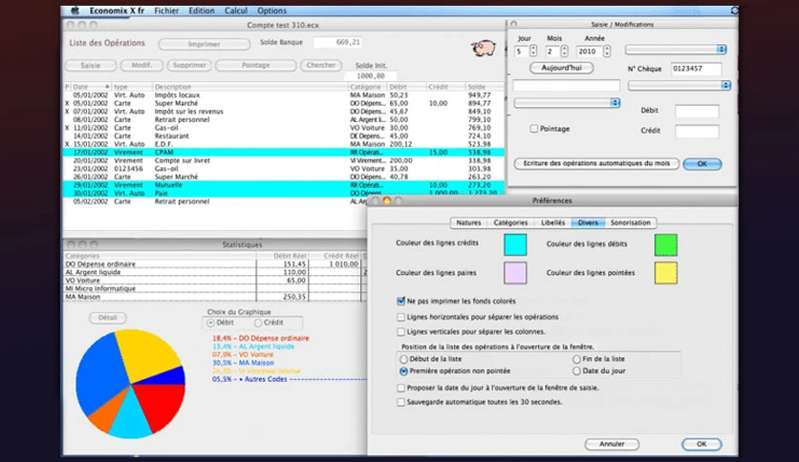Select the Divers tab

588,222
